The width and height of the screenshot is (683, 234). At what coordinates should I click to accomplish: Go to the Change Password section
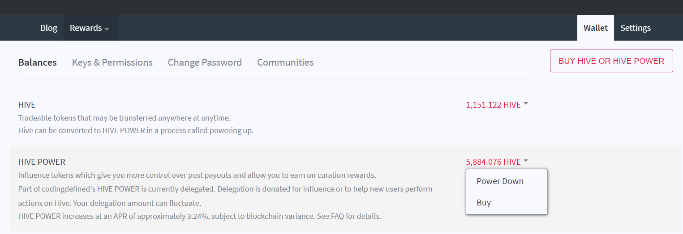tap(205, 63)
